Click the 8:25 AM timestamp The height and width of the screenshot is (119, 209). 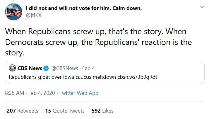coord(15,93)
